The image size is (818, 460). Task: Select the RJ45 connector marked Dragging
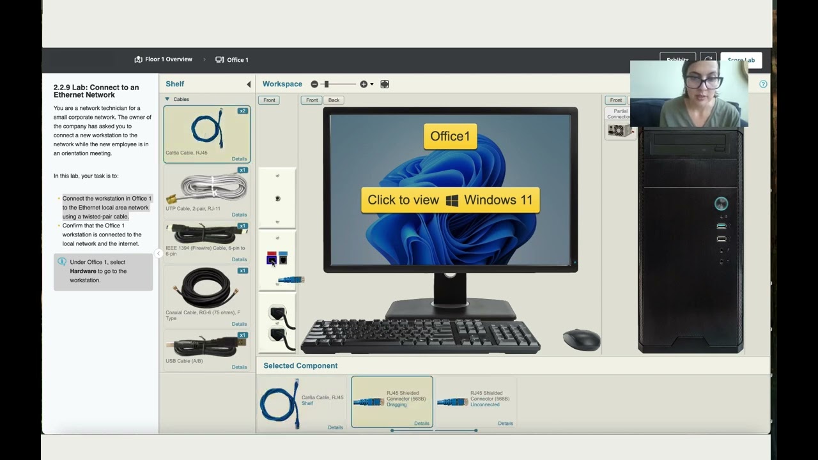[392, 401]
